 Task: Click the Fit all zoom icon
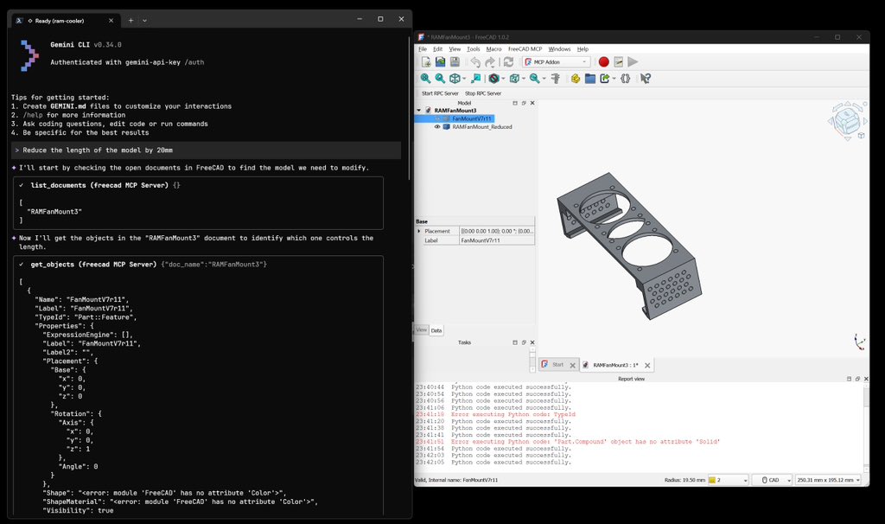click(425, 79)
